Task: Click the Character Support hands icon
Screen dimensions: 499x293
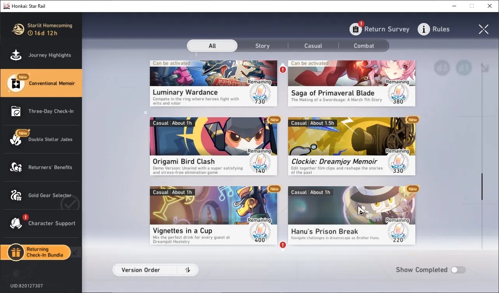Action: pos(16,223)
